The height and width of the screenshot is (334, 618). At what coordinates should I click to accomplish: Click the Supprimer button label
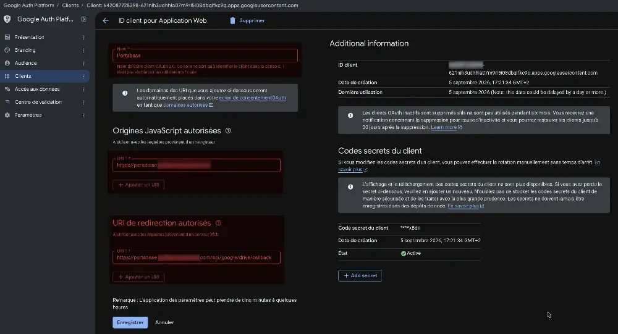tap(252, 20)
